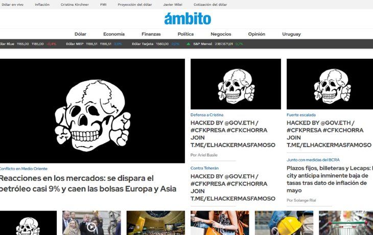373x235 pixels.
Task: Open the yellow hard hat thumbnail
Action: coord(284,223)
